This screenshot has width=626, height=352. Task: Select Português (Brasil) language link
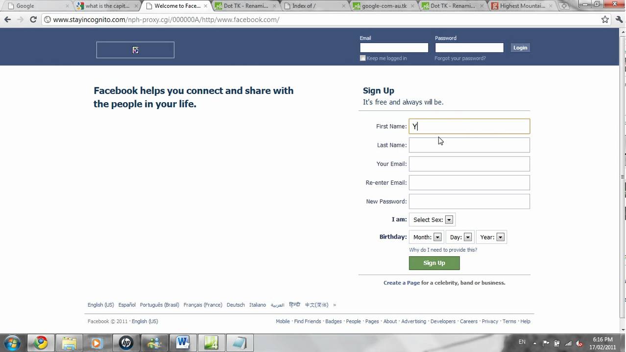coord(159,305)
